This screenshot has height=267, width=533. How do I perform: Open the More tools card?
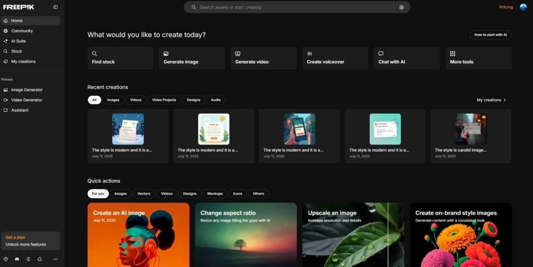point(479,58)
